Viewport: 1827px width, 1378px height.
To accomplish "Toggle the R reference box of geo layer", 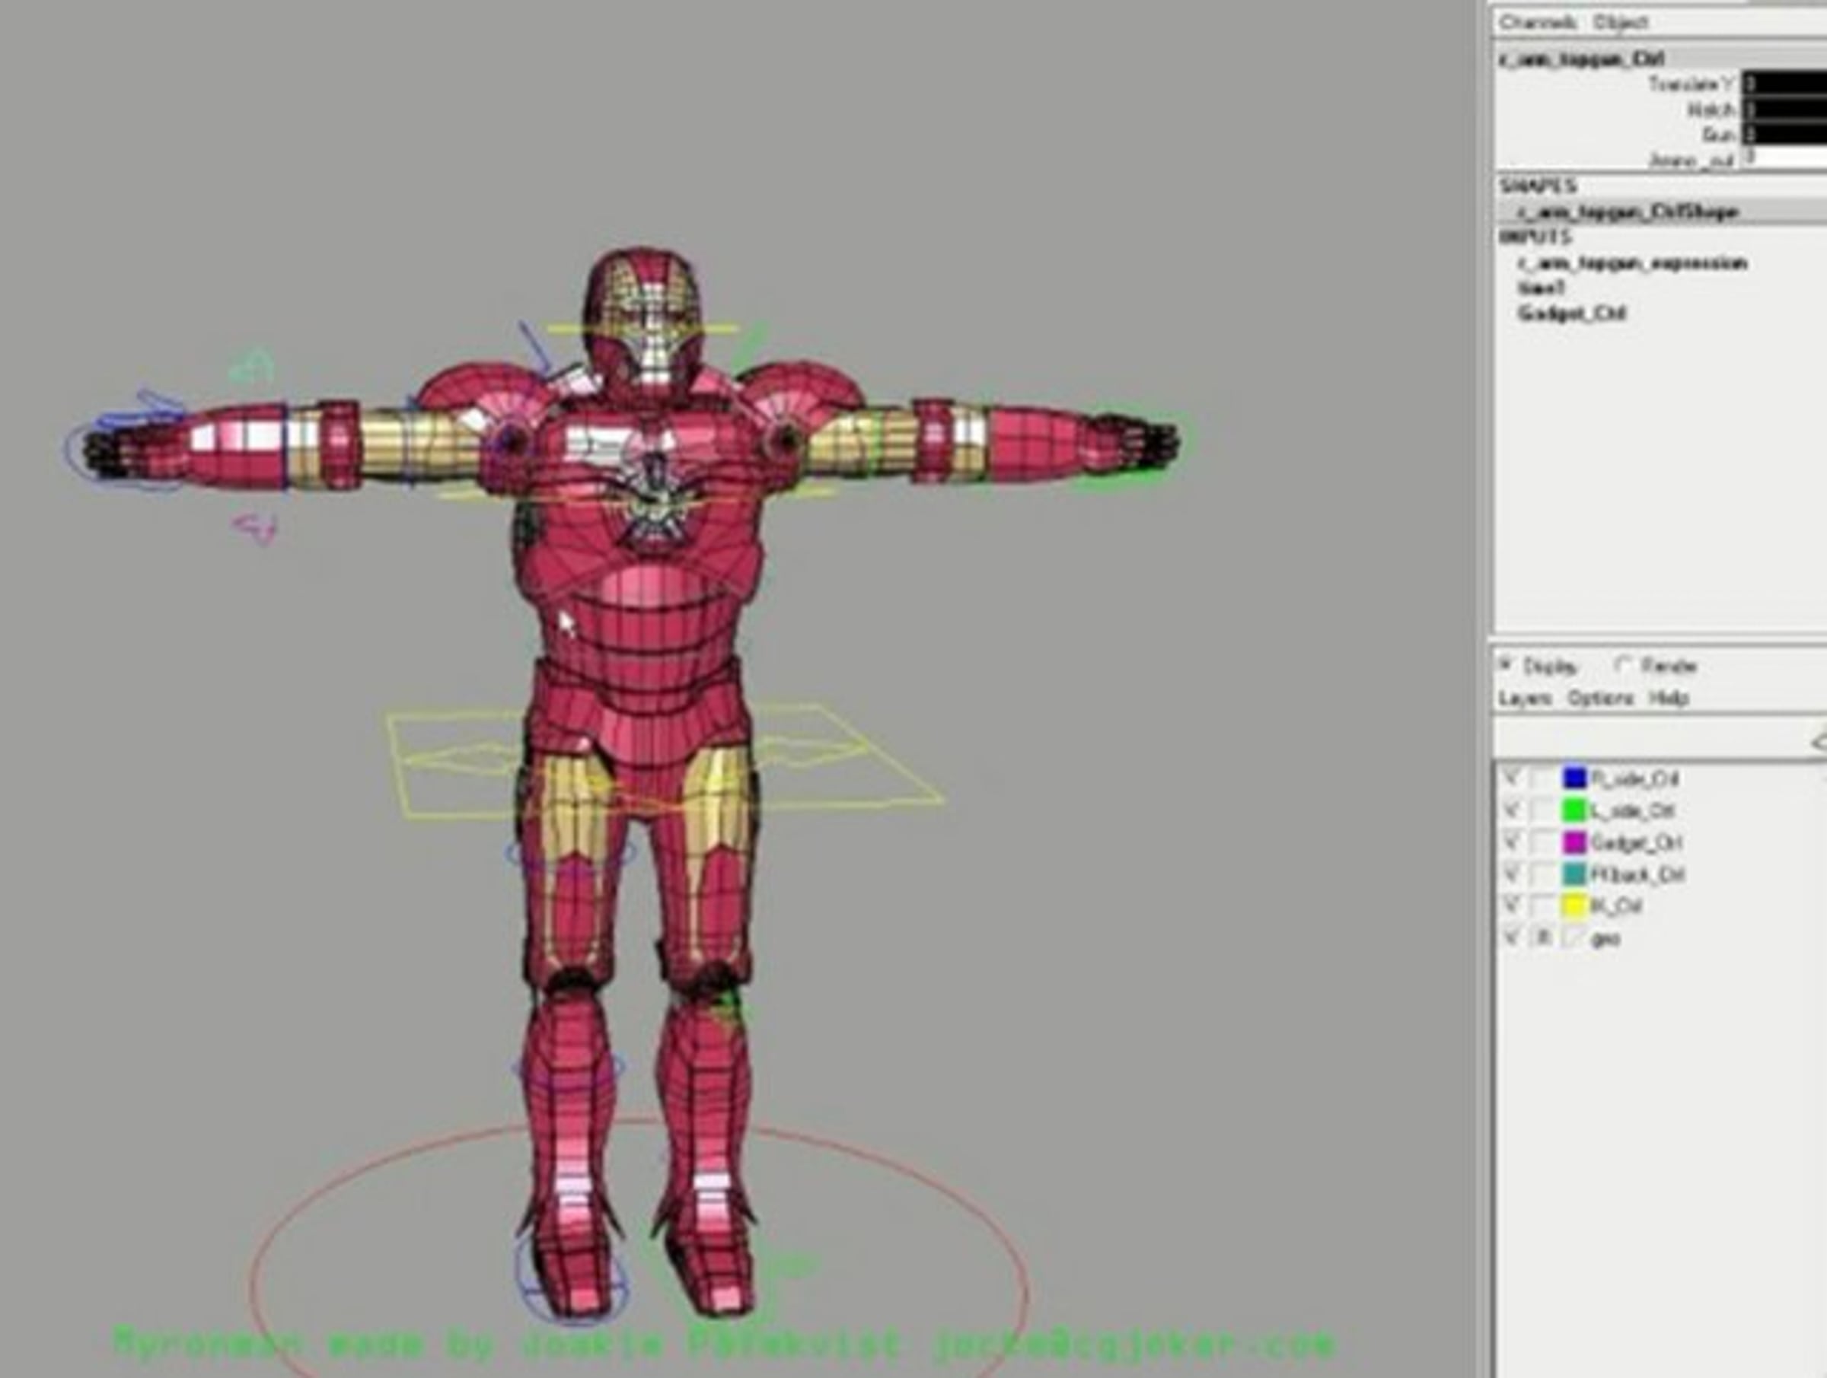I will [1542, 938].
